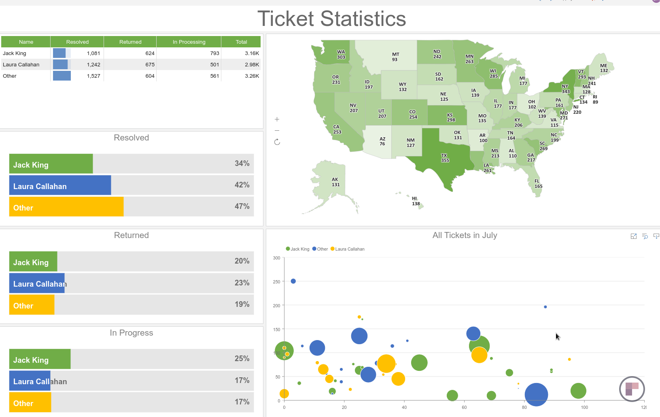660x417 pixels.
Task: Maximize the All Tickets in July chart
Action: coord(634,236)
